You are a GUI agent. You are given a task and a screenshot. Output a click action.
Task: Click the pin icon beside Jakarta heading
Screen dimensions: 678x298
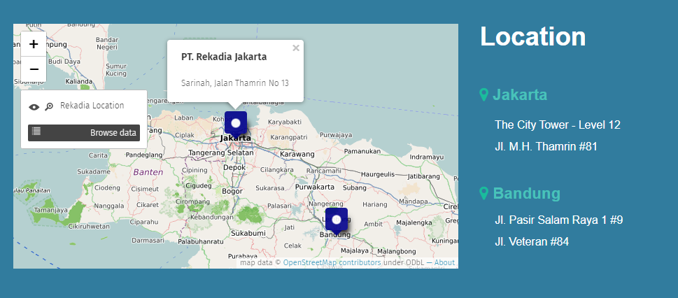[x=483, y=94]
